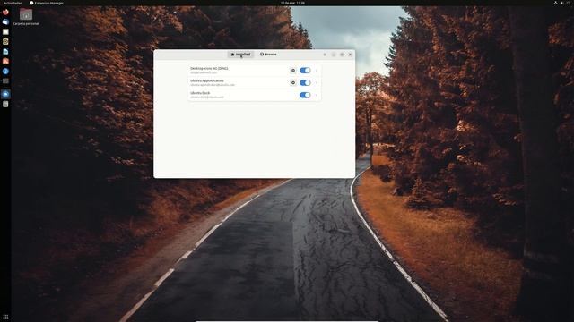
Task: Open Ubuntu Software from the dock
Action: 5,62
